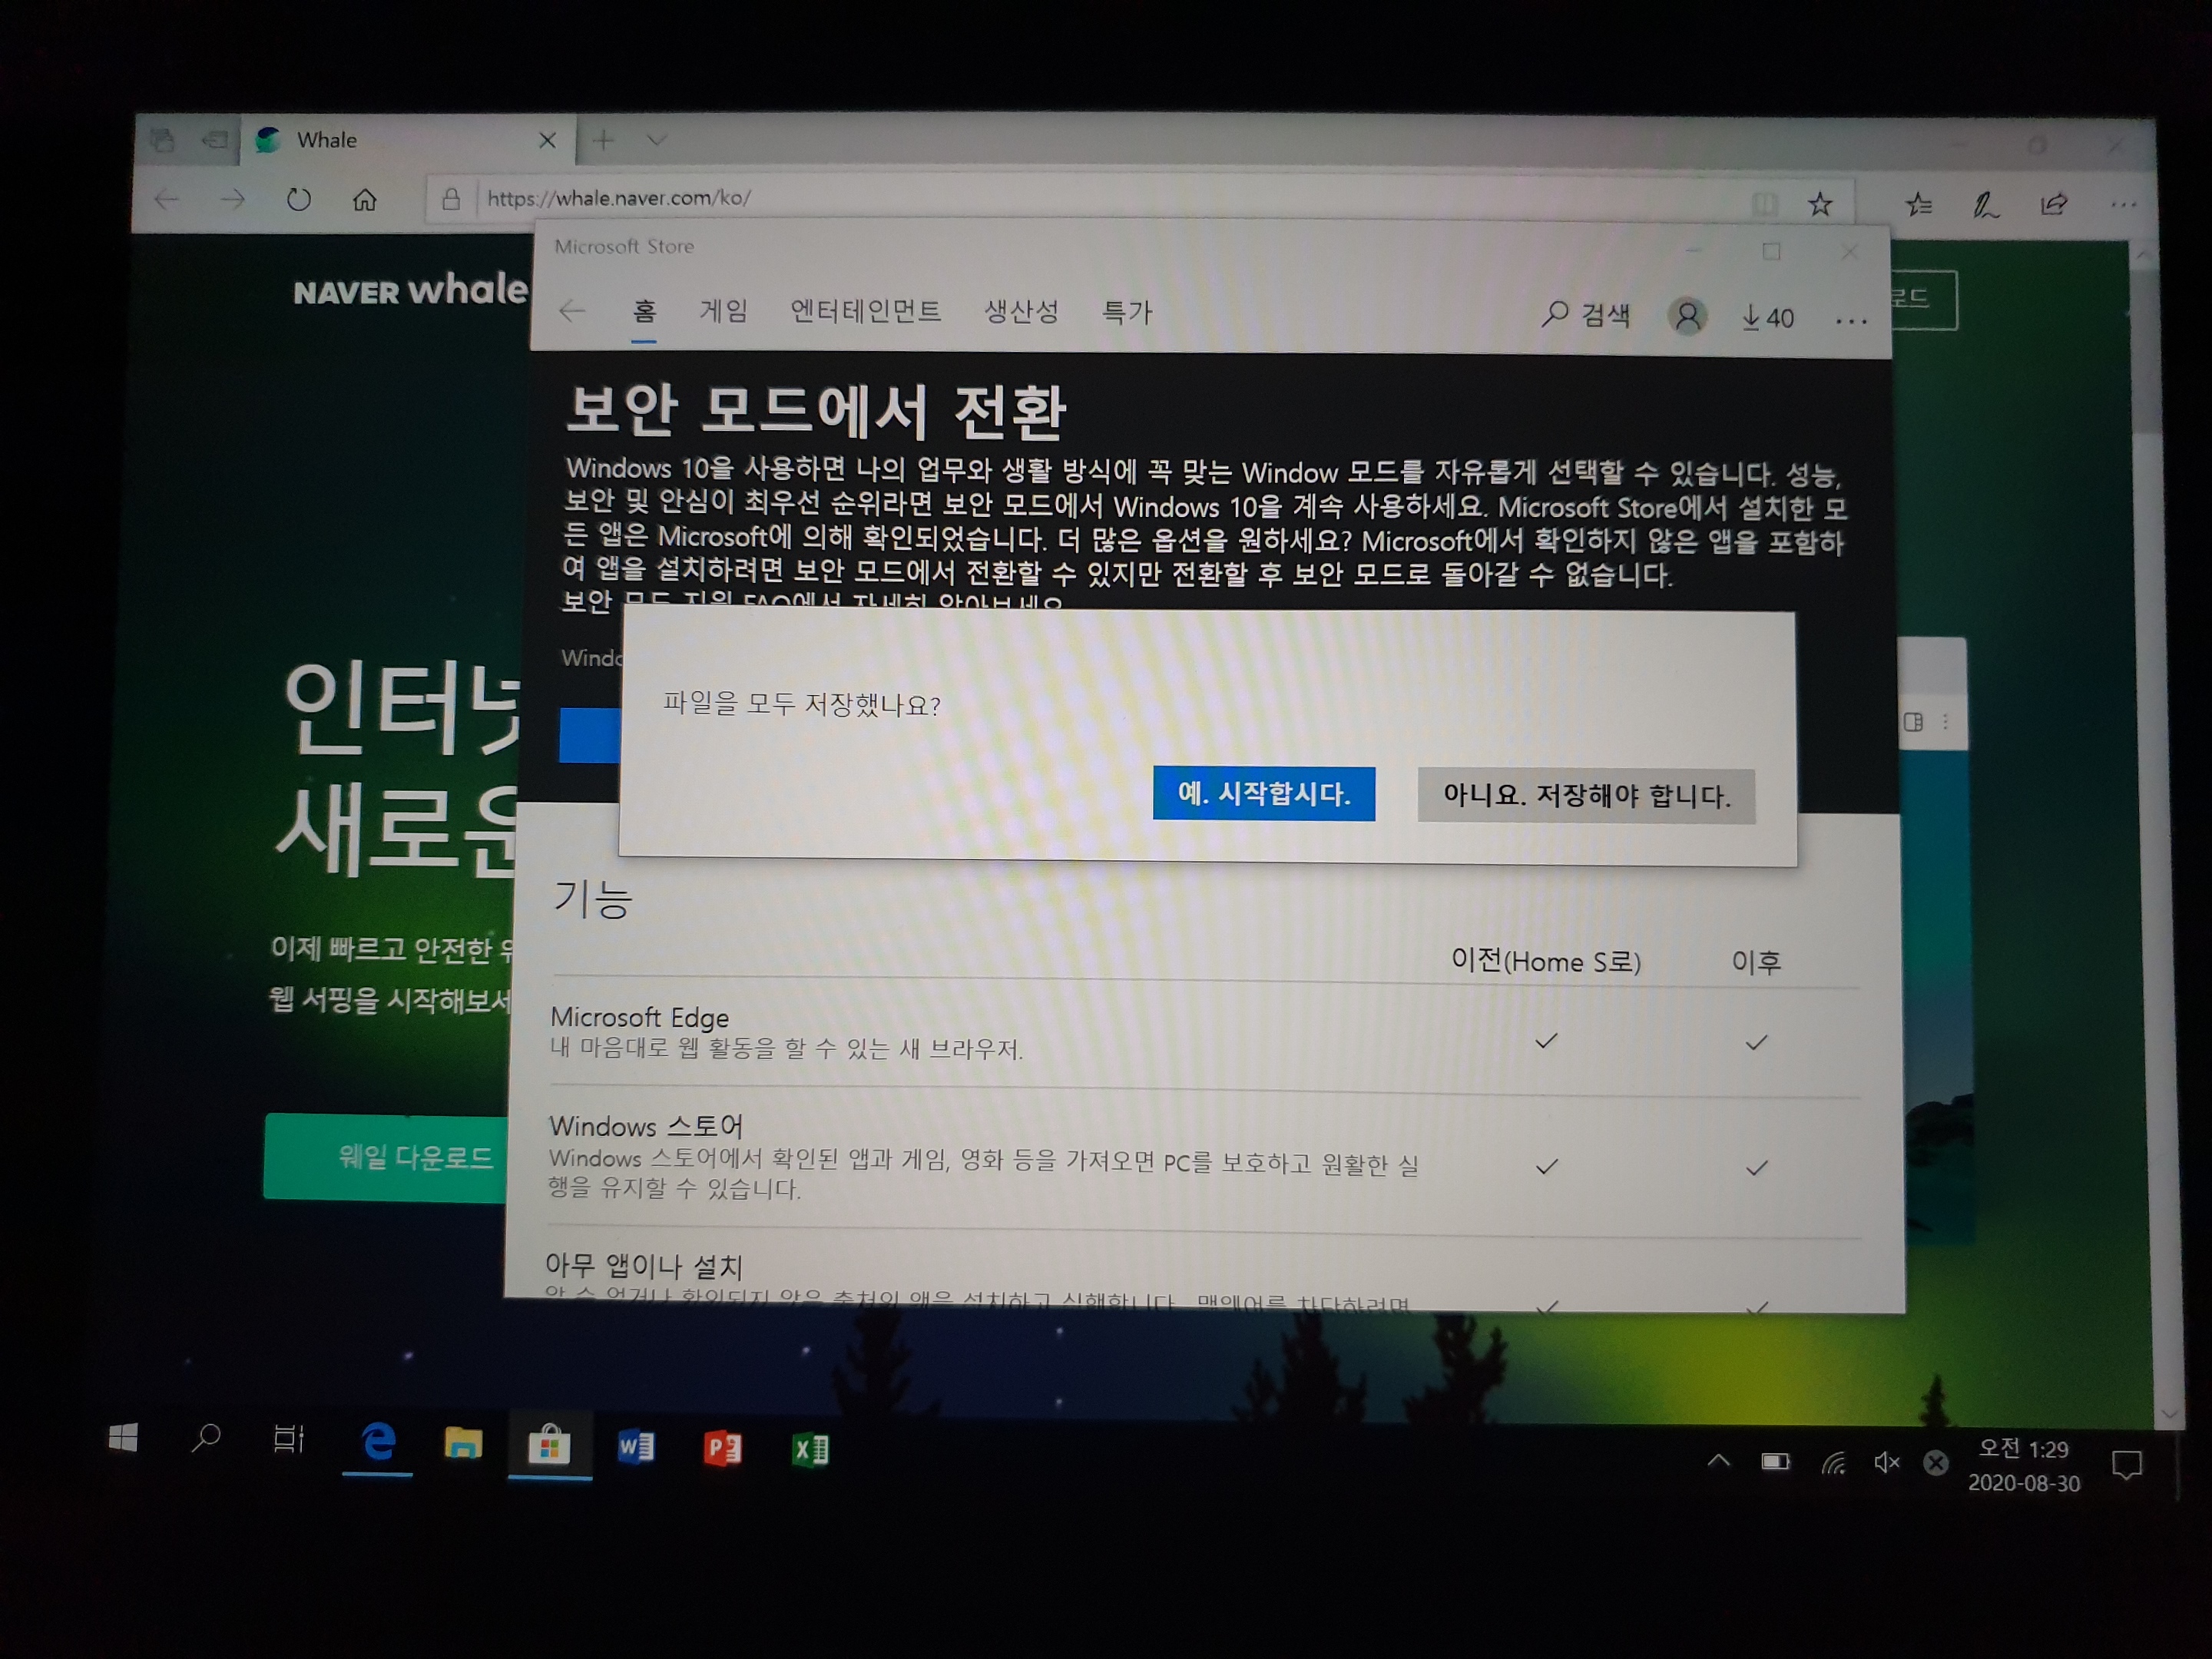The height and width of the screenshot is (1659, 2212).
Task: Go back in Microsoft Store
Action: [572, 311]
